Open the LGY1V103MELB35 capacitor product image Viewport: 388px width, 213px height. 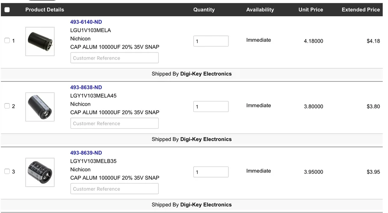[x=40, y=172]
